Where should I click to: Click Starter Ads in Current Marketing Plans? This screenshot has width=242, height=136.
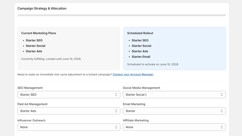[x=34, y=51]
